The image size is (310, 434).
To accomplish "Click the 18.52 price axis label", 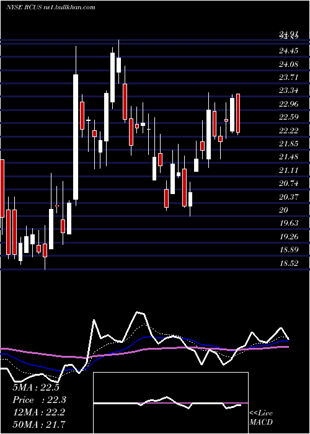I will click(289, 263).
